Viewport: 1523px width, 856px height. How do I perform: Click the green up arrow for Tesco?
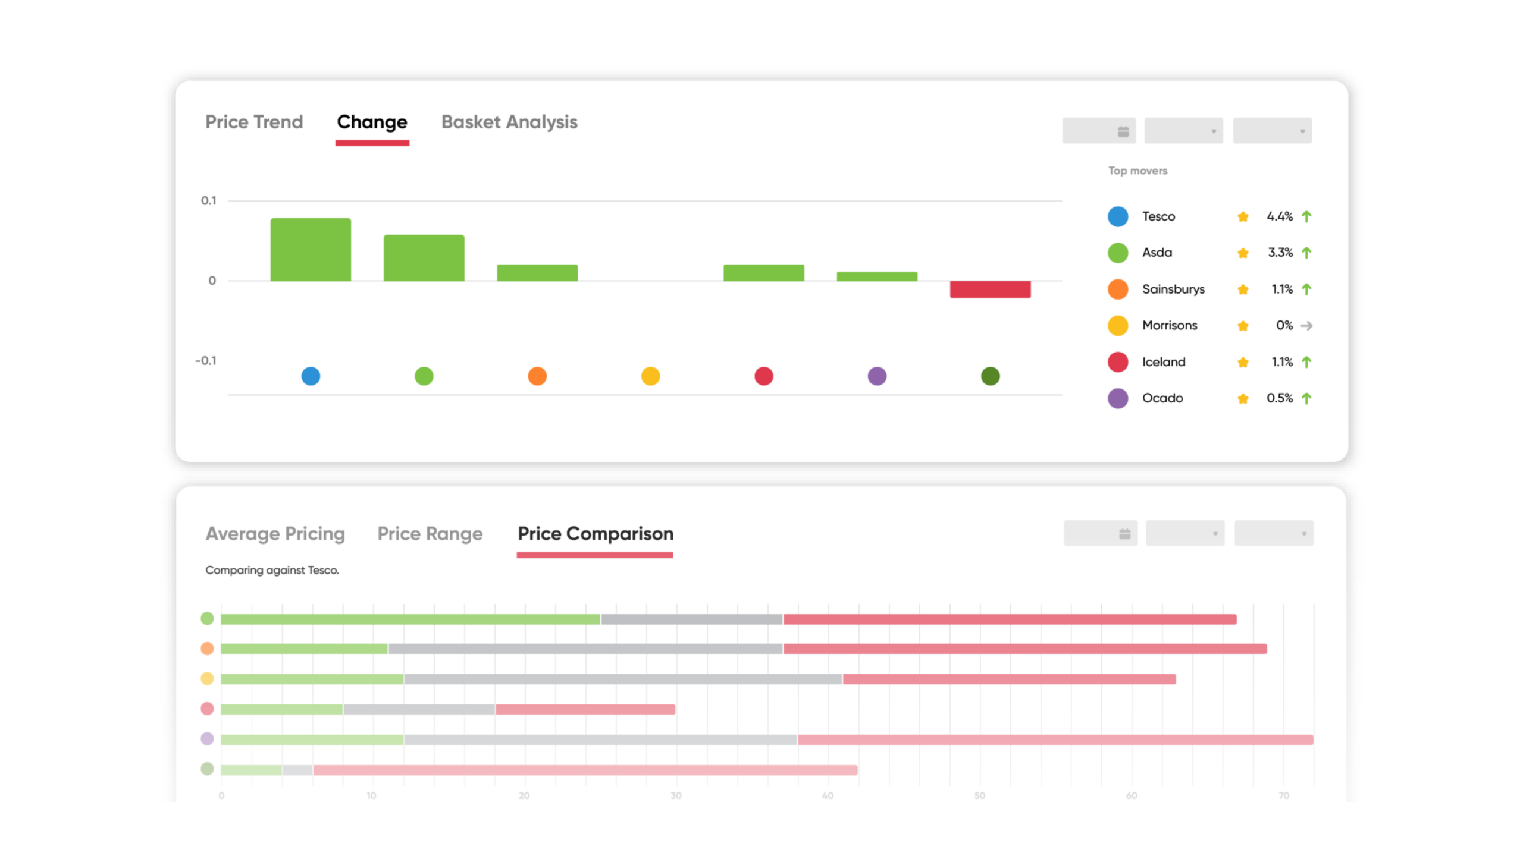point(1306,216)
